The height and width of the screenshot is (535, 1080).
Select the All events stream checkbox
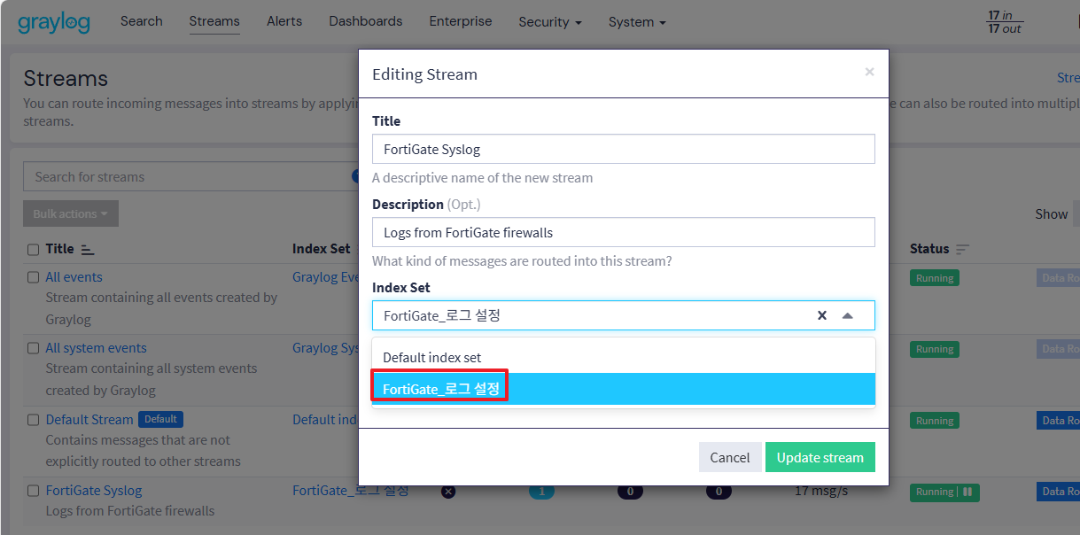click(34, 277)
